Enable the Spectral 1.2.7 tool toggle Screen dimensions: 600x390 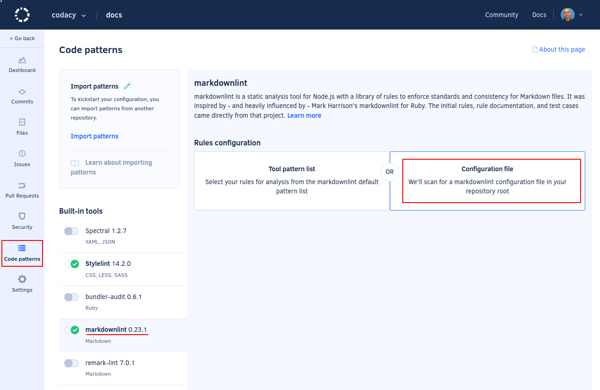[71, 231]
